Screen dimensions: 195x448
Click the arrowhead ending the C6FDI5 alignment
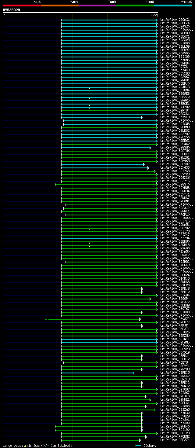coord(134,373)
